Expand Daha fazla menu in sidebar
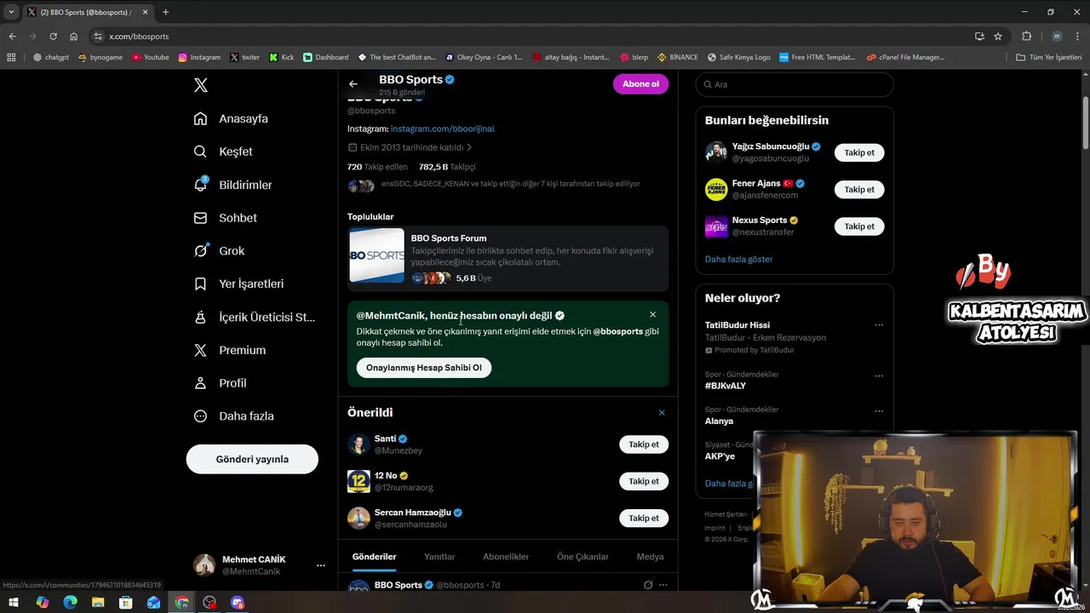Screen dimensions: 1090x613 [x=234, y=416]
